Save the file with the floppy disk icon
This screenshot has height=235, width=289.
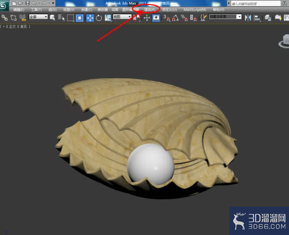pyautogui.click(x=27, y=3)
